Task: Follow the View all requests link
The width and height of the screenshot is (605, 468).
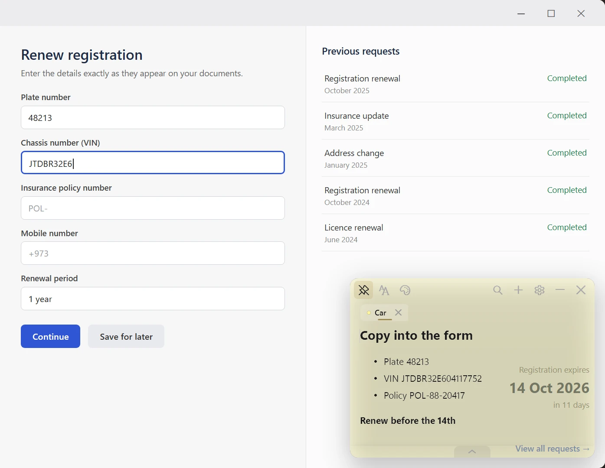Action: click(553, 448)
